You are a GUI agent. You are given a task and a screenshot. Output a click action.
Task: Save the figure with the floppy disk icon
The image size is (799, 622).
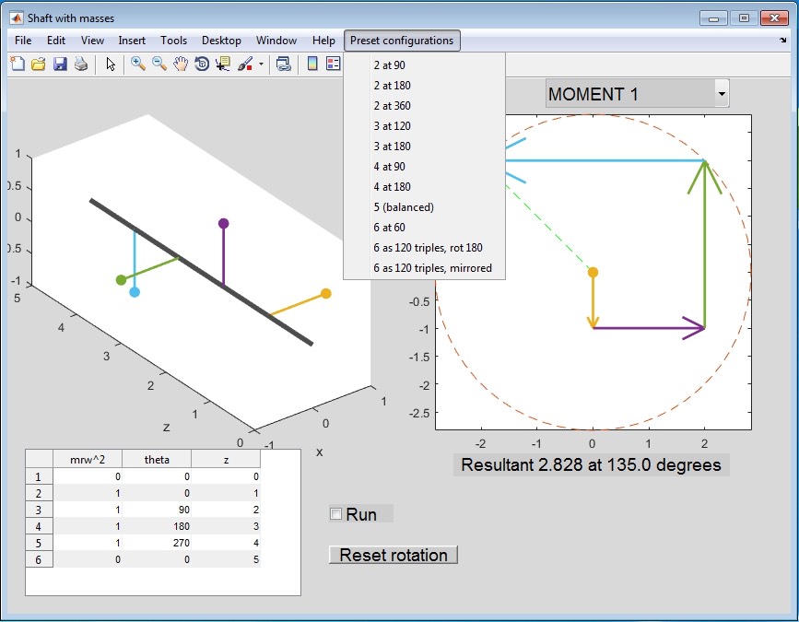coord(60,64)
